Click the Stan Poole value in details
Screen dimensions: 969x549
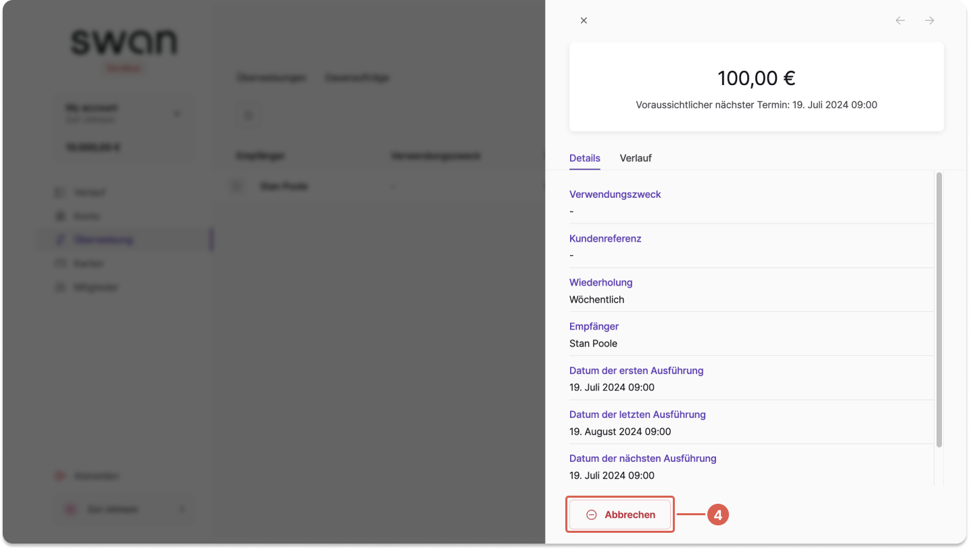tap(594, 343)
